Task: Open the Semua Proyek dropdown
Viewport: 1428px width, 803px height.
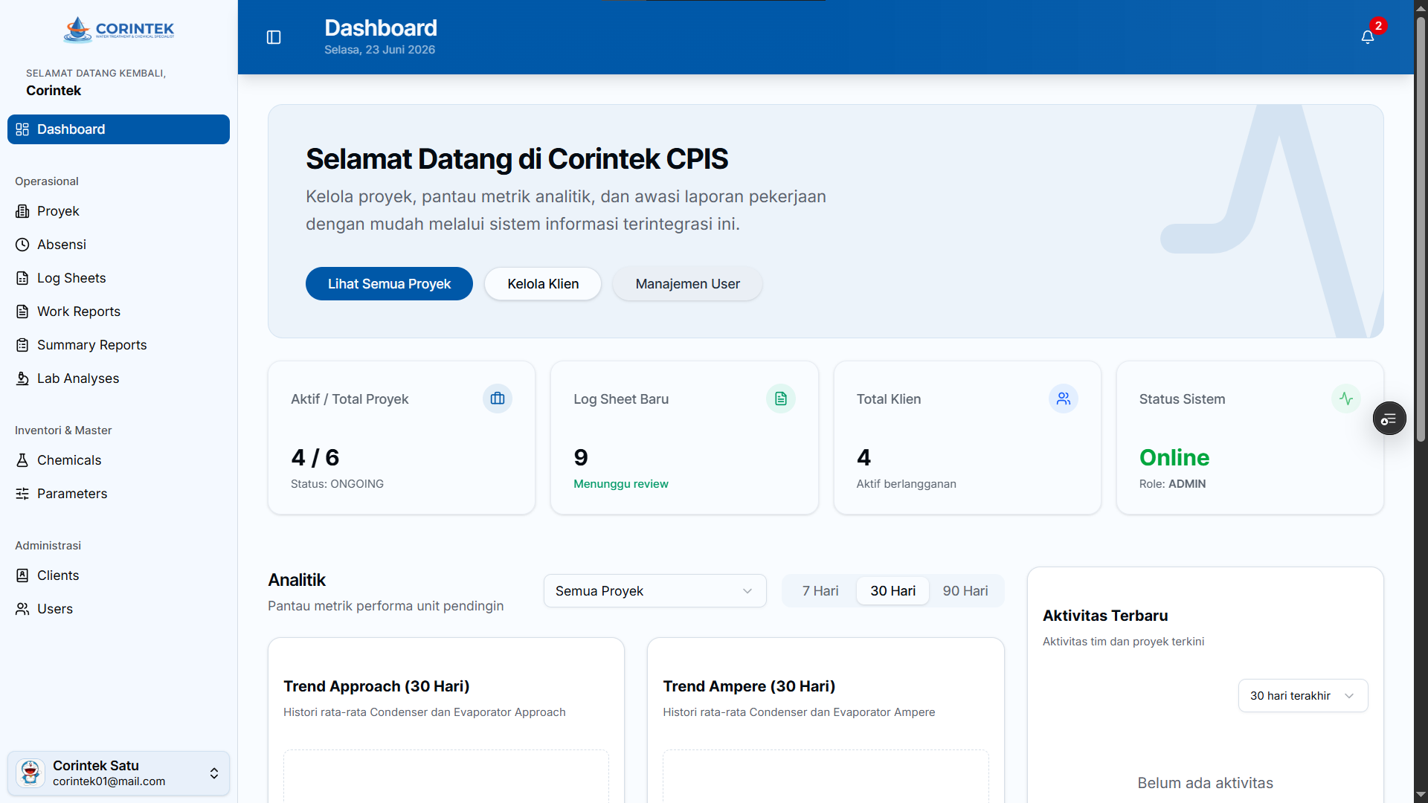Action: click(x=654, y=591)
